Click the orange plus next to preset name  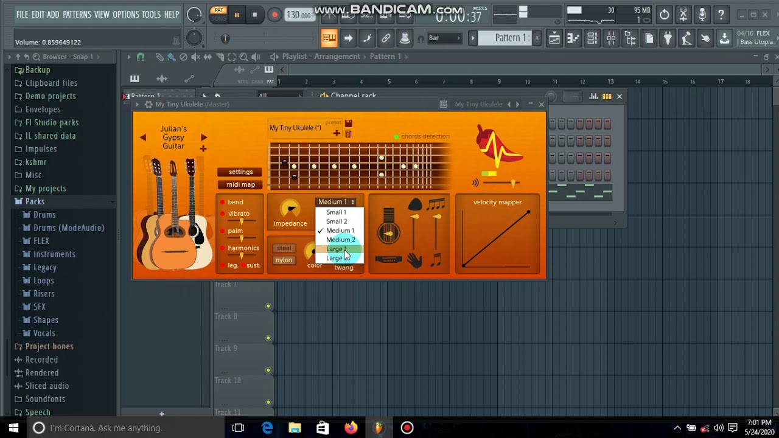(x=337, y=133)
